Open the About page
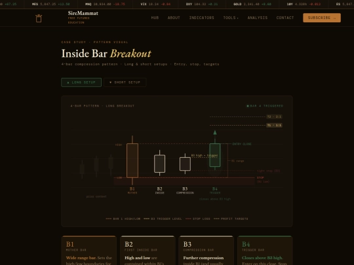 174,18
